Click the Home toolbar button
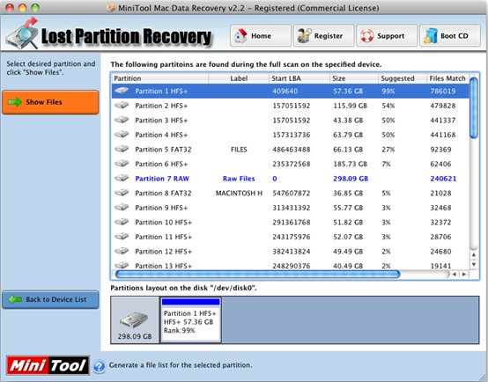 [261, 36]
